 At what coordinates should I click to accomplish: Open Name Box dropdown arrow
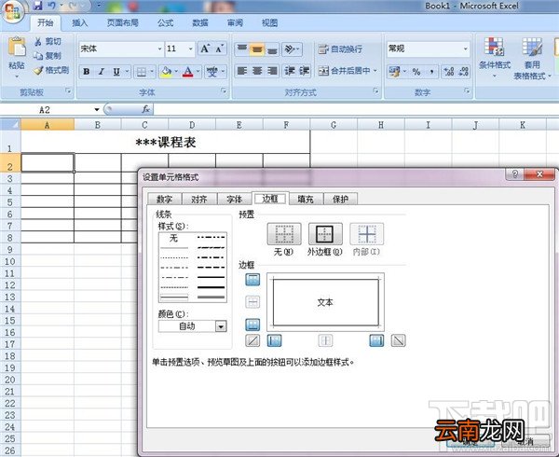tap(97, 109)
